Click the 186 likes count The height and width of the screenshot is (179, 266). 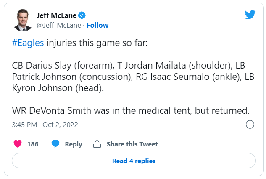pyautogui.click(x=33, y=144)
